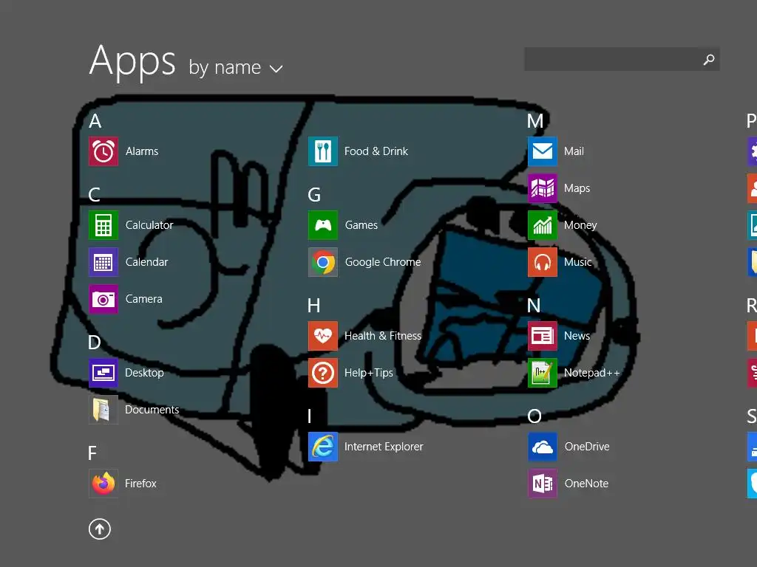Start the Camera app icon
Screen dimensions: 757x567
pos(103,299)
